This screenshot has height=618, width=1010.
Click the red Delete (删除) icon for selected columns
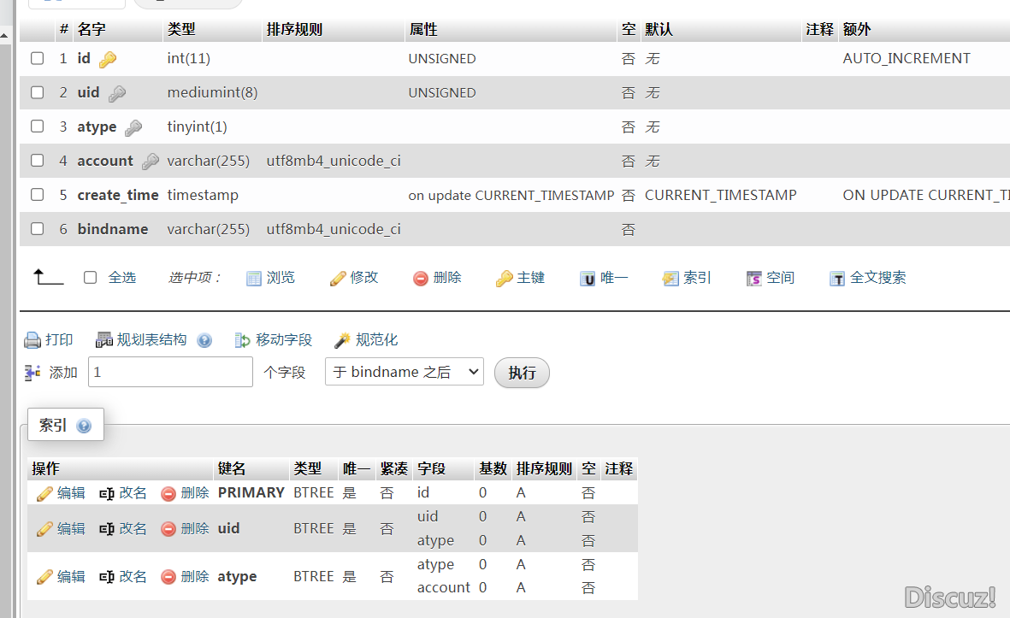pos(421,279)
